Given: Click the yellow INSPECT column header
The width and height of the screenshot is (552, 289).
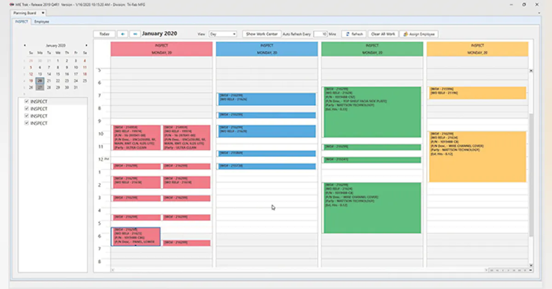Looking at the screenshot, I should coord(477,49).
